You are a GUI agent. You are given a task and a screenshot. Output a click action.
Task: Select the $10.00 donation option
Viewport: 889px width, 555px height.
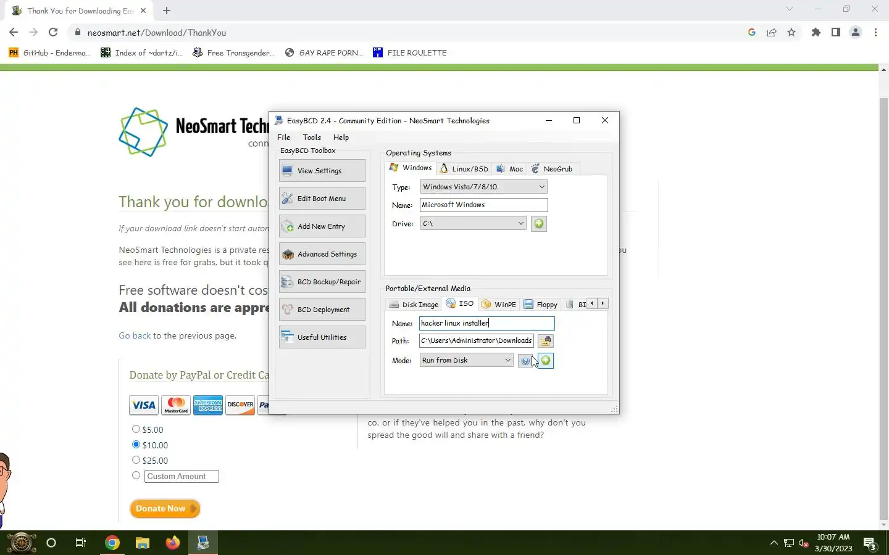[x=136, y=445]
